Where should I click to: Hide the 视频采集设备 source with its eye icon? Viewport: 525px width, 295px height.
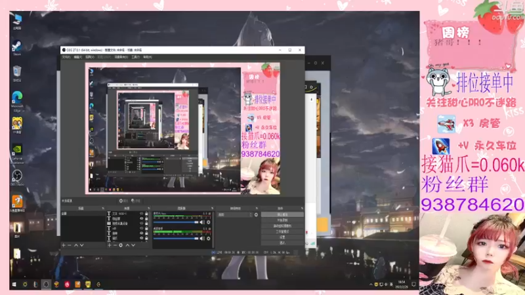141,224
